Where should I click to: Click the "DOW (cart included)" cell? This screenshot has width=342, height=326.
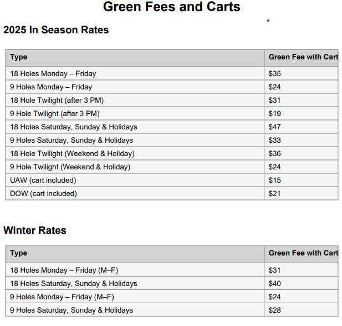point(43,194)
